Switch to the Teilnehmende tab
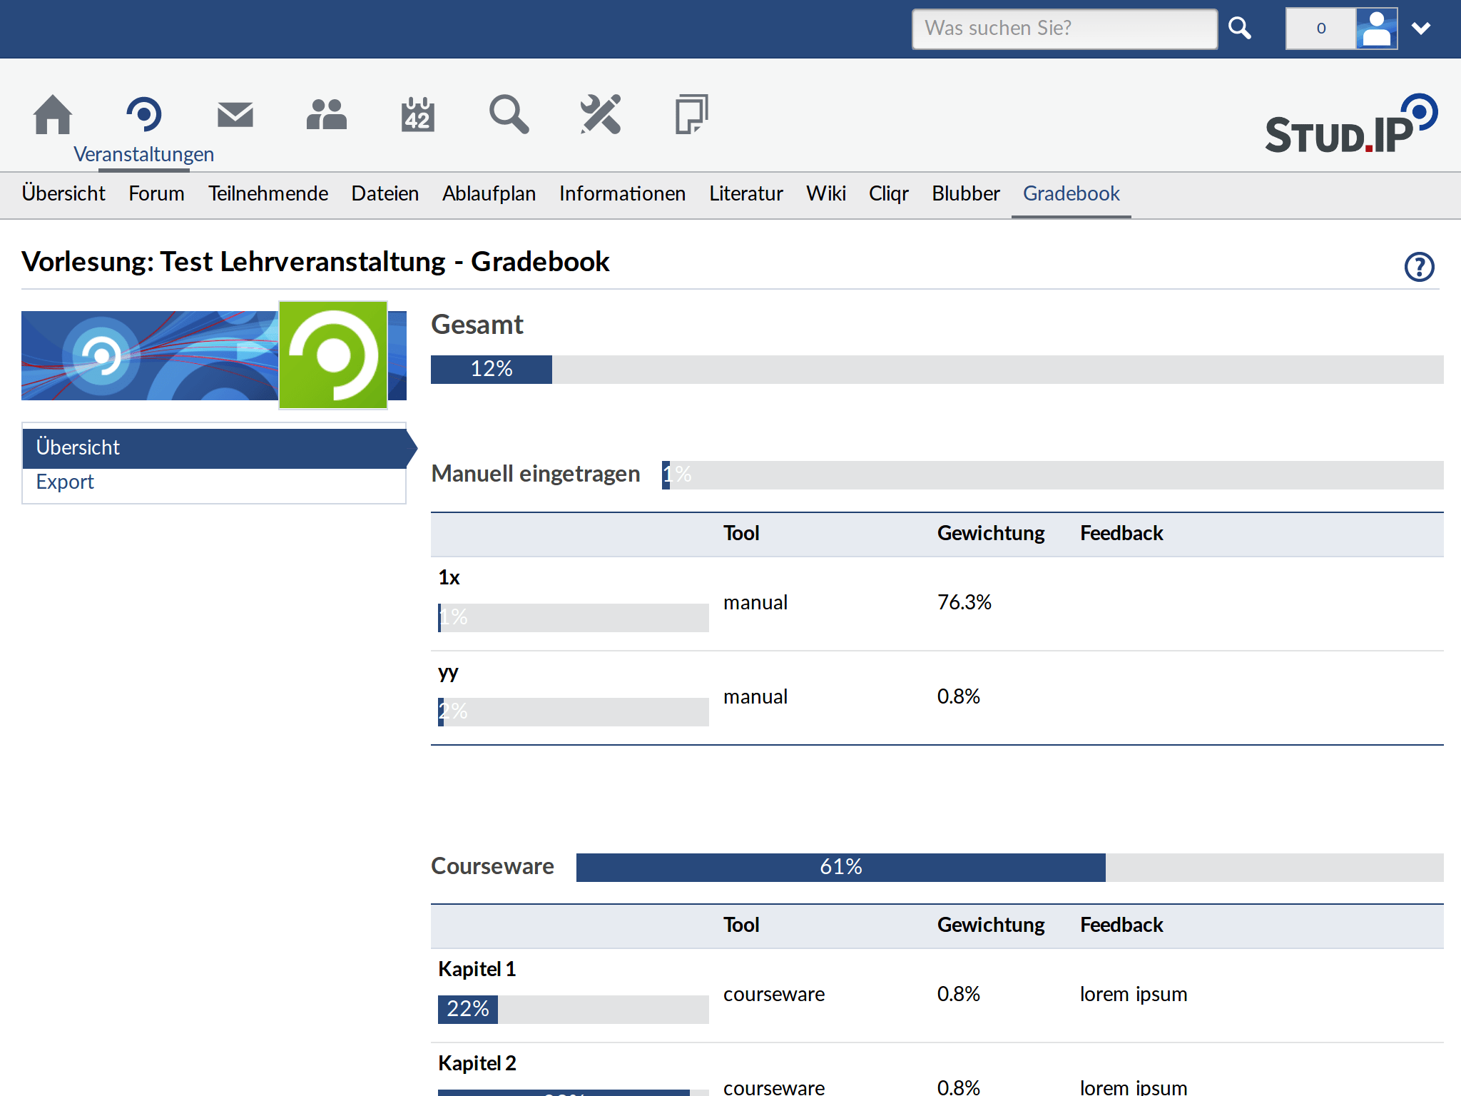Screen dimensions: 1461x1096 point(268,194)
